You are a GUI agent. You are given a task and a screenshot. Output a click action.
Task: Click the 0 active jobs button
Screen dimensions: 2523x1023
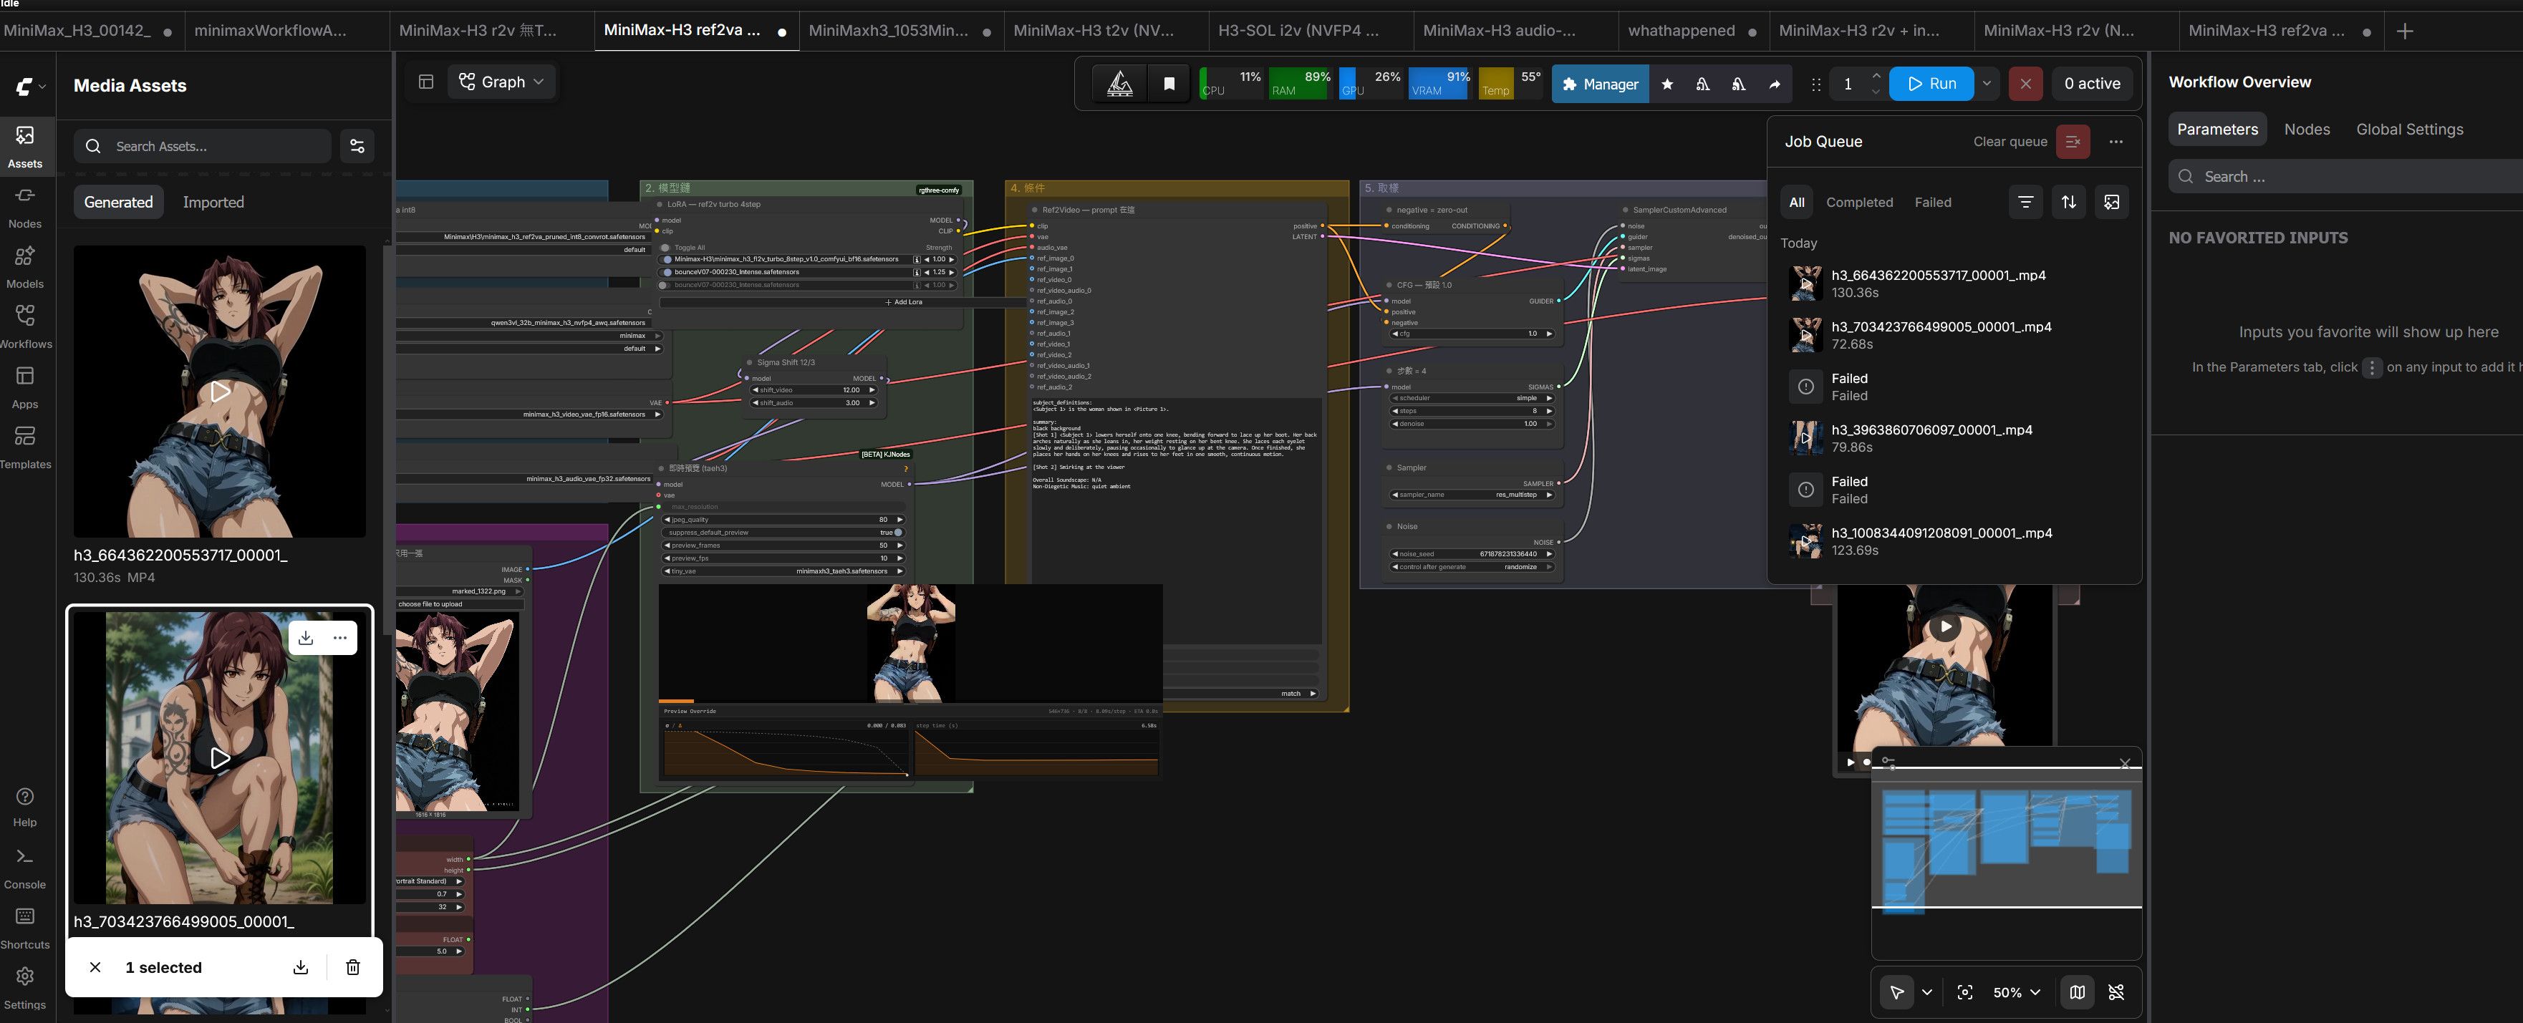click(2092, 84)
